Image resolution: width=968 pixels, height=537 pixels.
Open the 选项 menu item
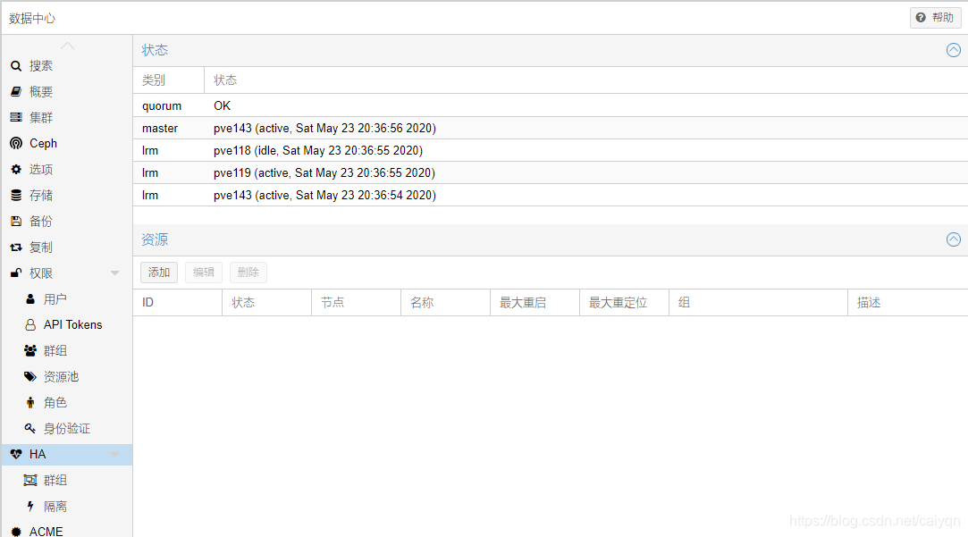click(67, 169)
